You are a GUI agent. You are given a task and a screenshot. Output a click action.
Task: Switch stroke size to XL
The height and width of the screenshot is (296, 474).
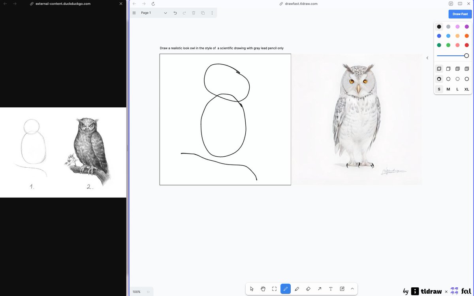coord(466,89)
